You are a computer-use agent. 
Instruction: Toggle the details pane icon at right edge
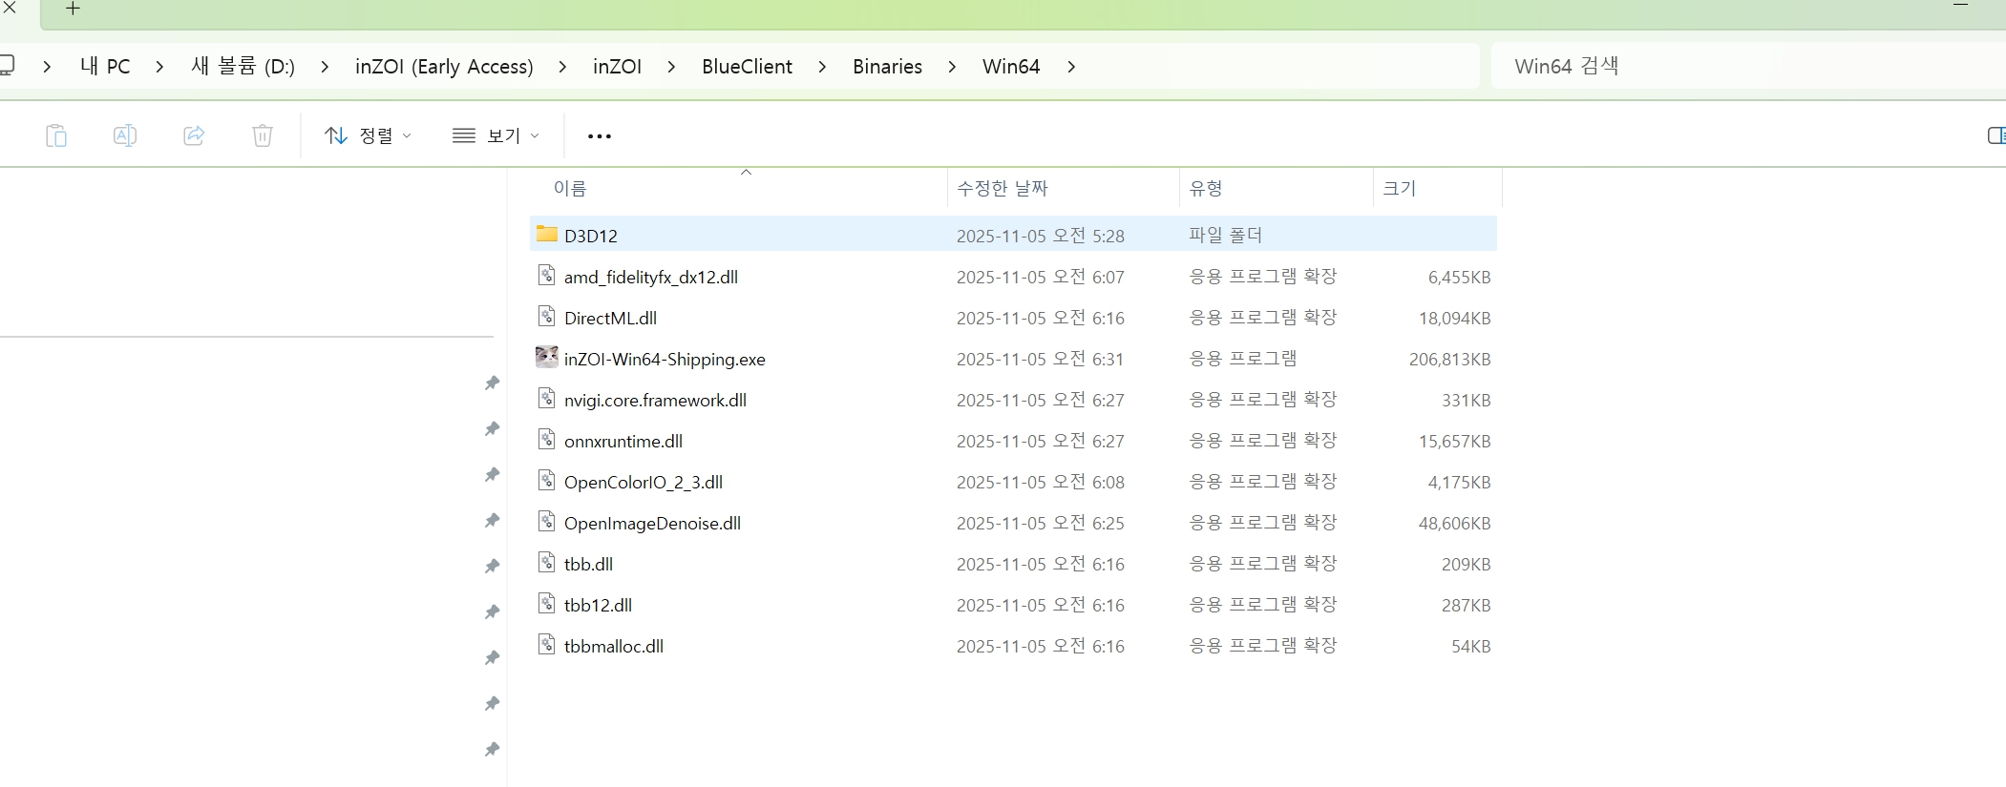click(x=1995, y=135)
